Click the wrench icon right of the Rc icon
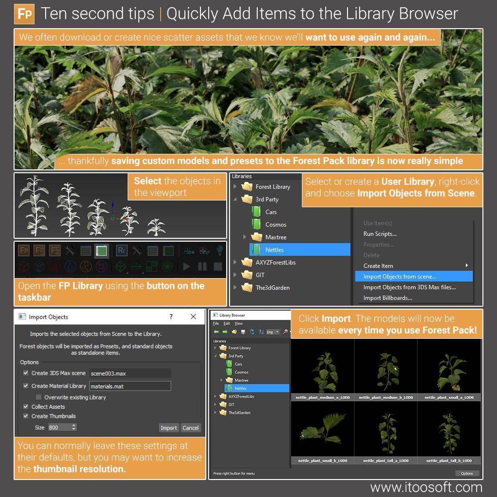Screen dimensions: 497x497 (137, 250)
